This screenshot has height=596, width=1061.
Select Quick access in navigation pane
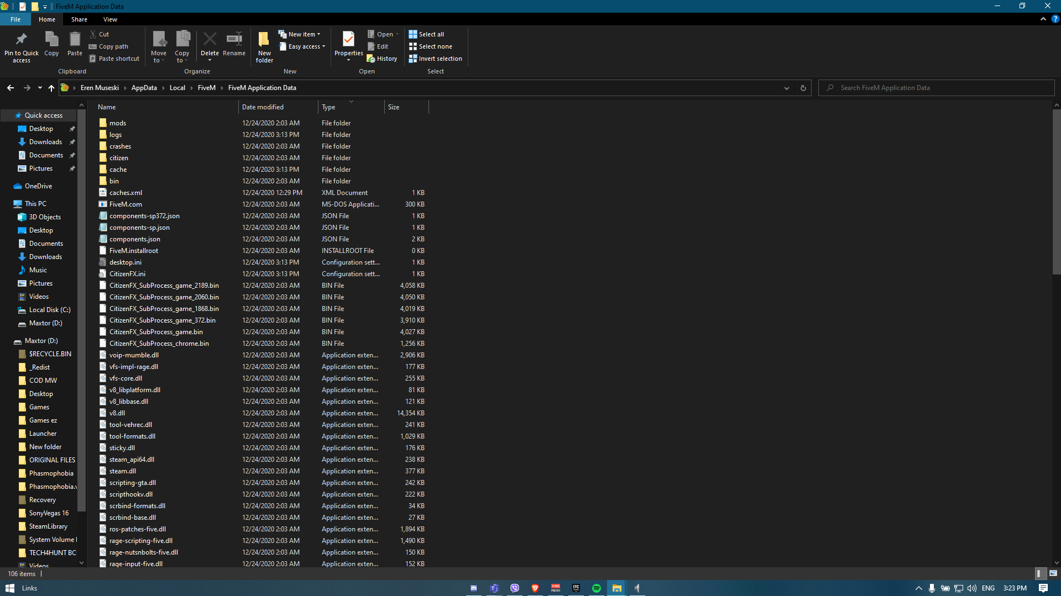pyautogui.click(x=43, y=115)
